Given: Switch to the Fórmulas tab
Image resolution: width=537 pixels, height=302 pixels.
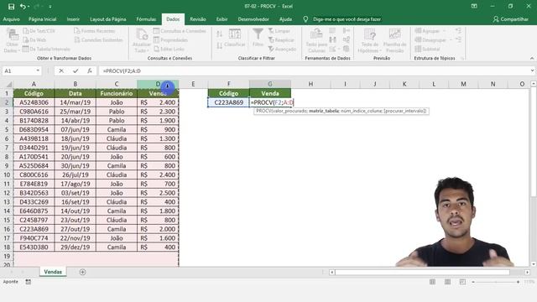Looking at the screenshot, I should 146,19.
